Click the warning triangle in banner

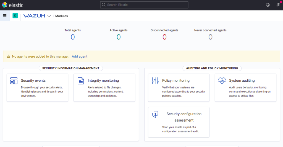(9, 56)
